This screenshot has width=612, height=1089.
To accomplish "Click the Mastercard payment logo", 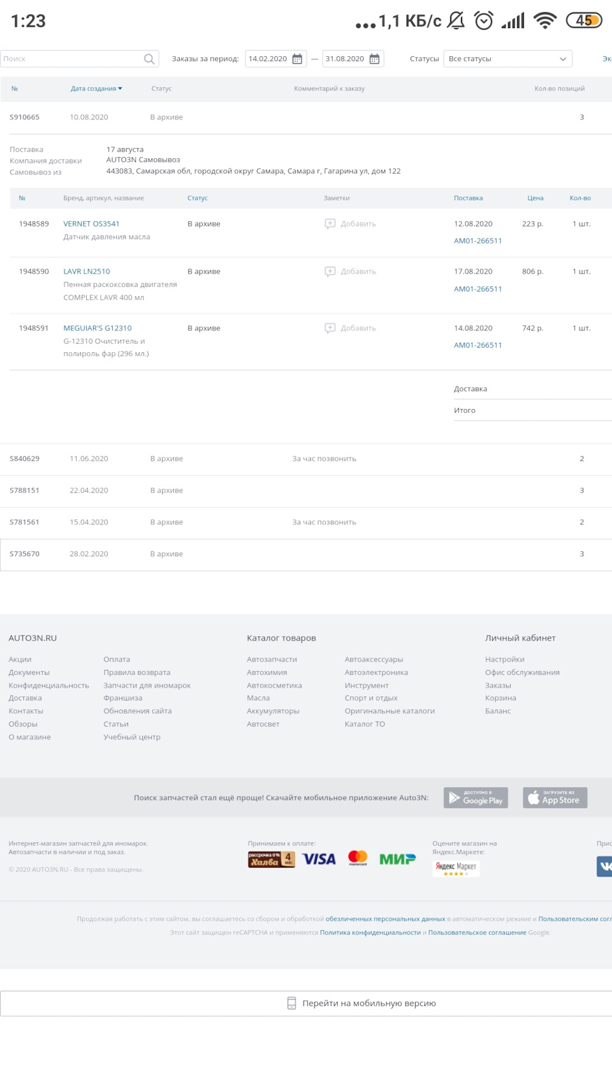I will point(358,858).
